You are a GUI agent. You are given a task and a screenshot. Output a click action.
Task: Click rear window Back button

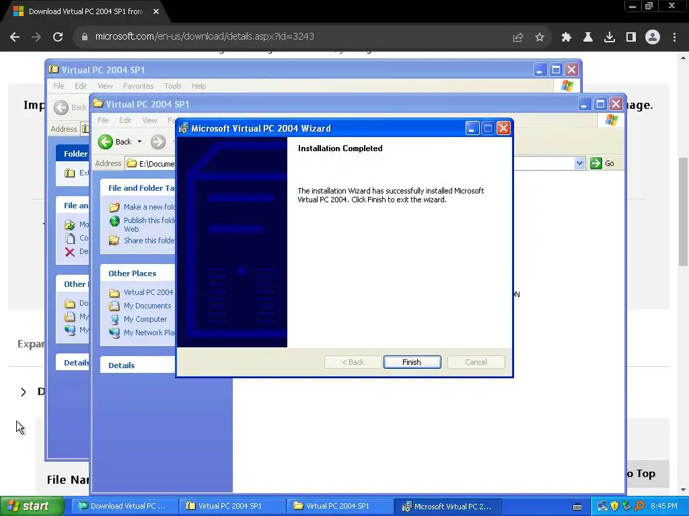click(70, 107)
